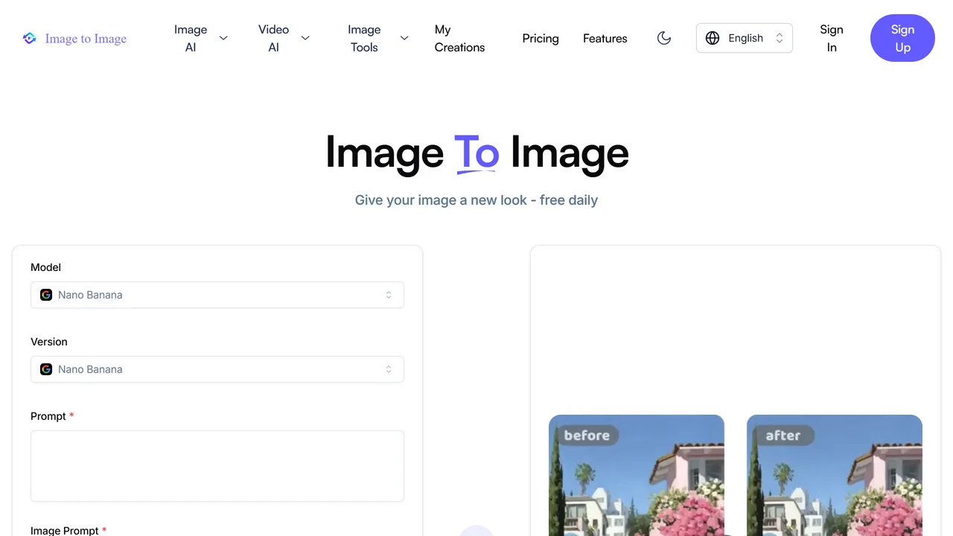The height and width of the screenshot is (536, 953).
Task: Click the globe icon in language selector
Action: coord(713,38)
